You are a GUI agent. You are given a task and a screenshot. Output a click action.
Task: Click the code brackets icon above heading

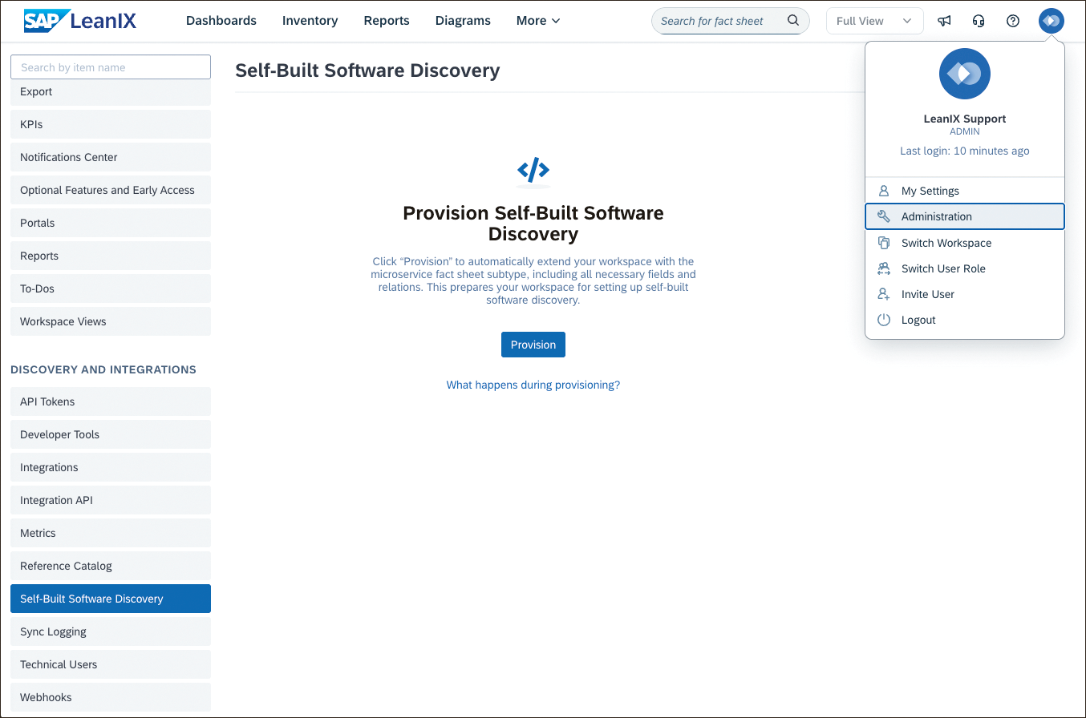pos(533,170)
